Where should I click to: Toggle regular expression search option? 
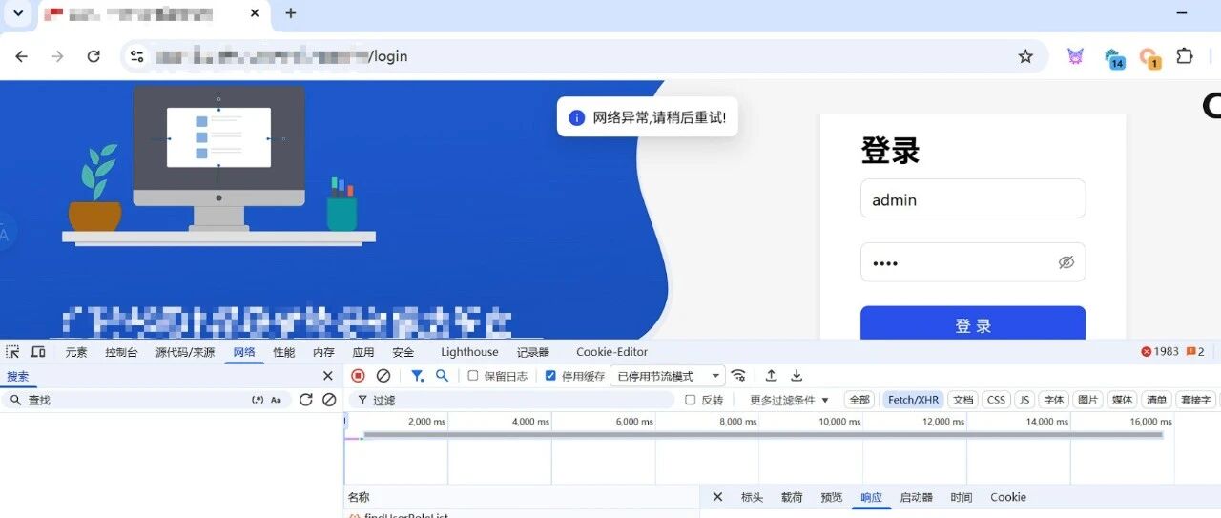tap(258, 400)
